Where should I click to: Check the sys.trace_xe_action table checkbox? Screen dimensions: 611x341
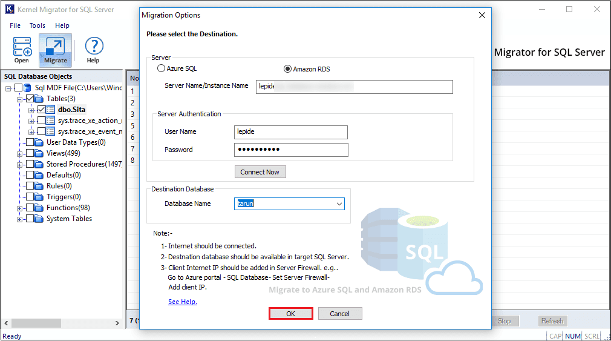coord(41,121)
